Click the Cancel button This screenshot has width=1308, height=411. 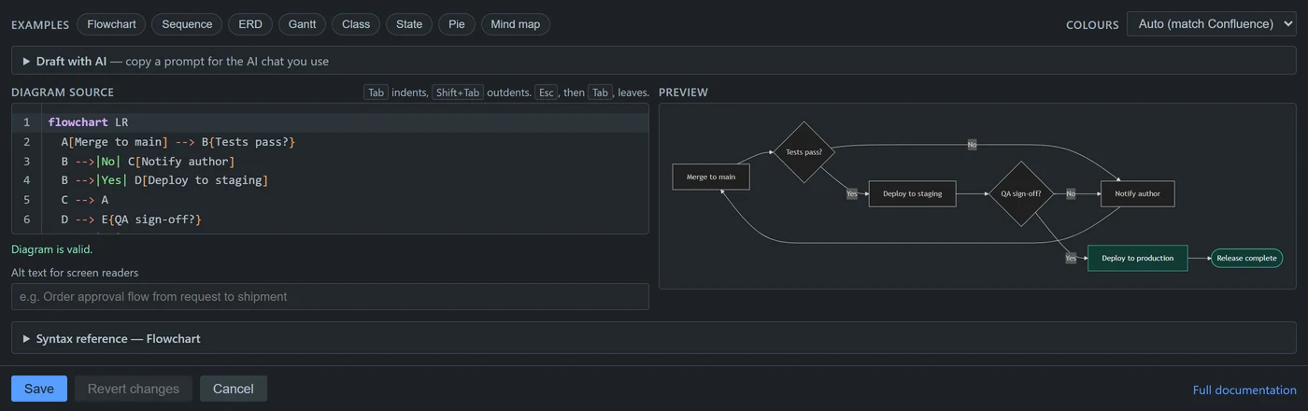[x=234, y=389]
